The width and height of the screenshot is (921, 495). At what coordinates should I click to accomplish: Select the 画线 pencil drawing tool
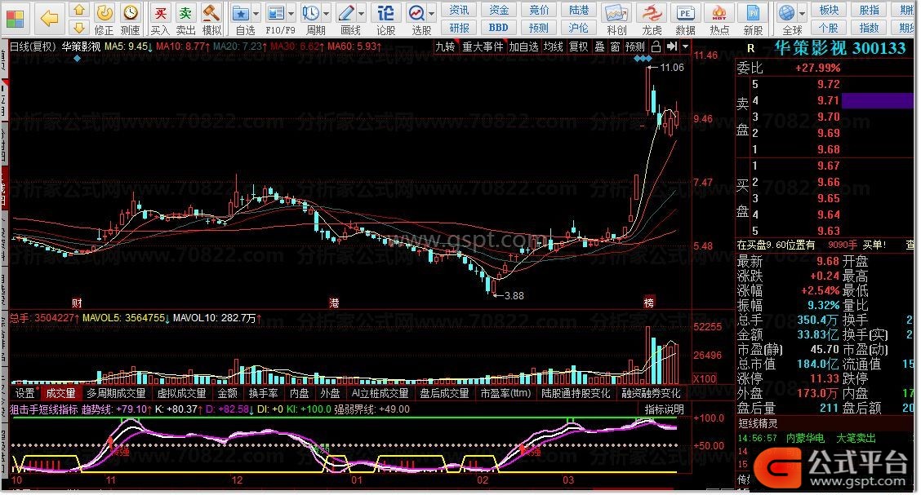pos(346,13)
